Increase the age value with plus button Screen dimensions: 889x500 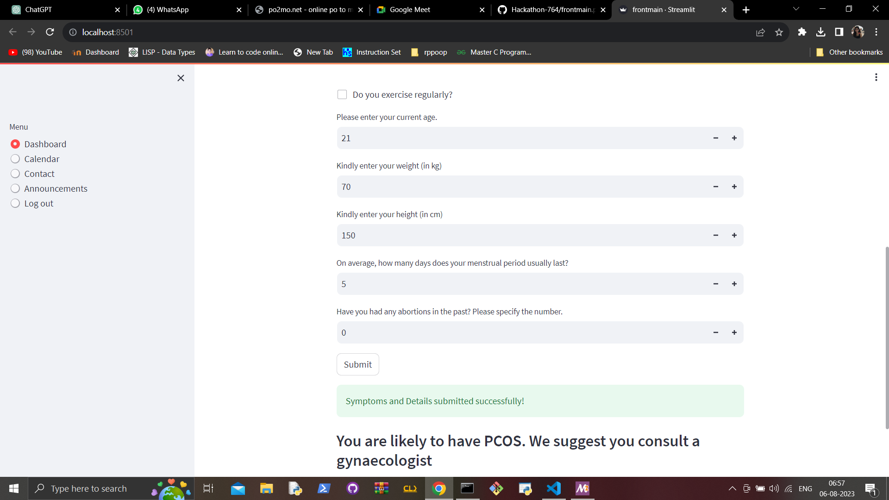pos(734,138)
